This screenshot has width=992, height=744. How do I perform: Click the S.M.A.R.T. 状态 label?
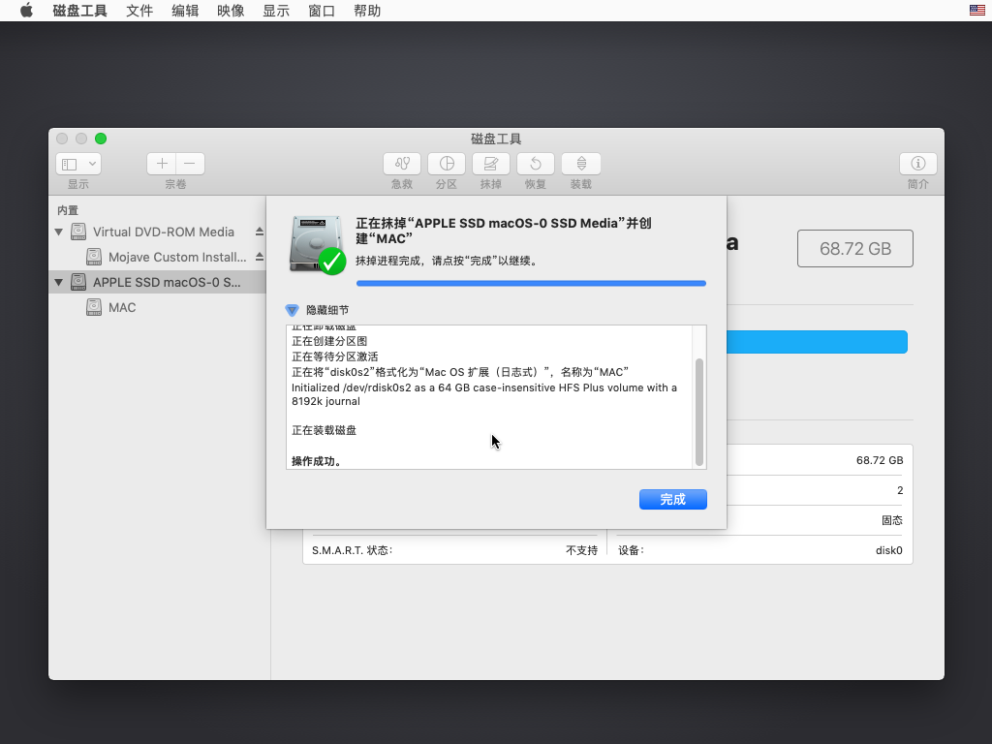[x=353, y=550]
